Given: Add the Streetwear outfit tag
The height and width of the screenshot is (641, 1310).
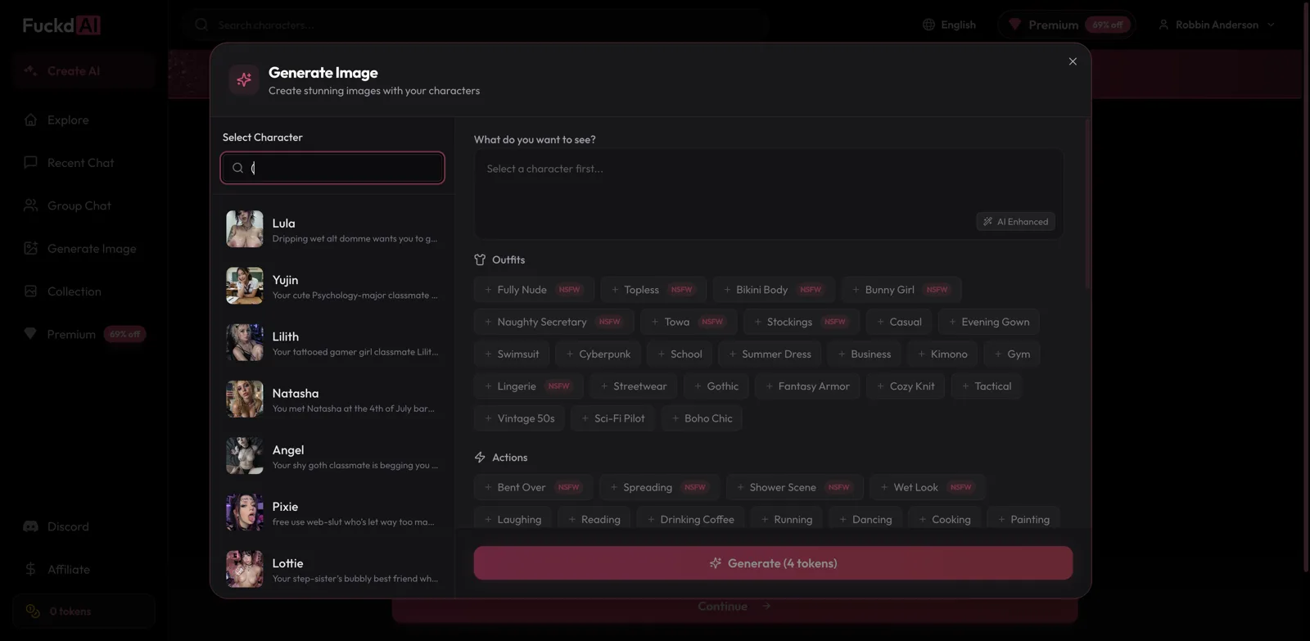Looking at the screenshot, I should [633, 386].
